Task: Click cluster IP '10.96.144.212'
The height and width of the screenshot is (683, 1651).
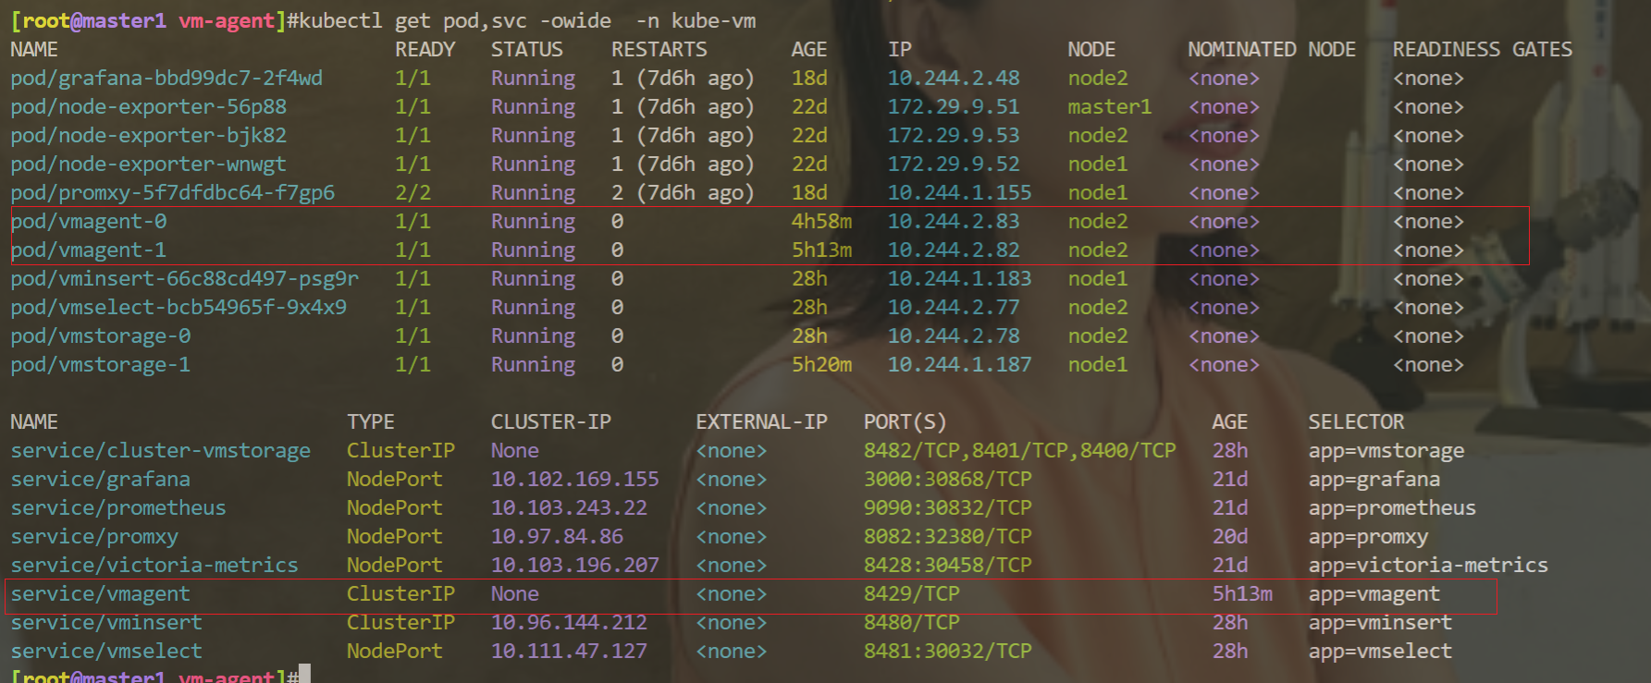Action: pos(569,623)
